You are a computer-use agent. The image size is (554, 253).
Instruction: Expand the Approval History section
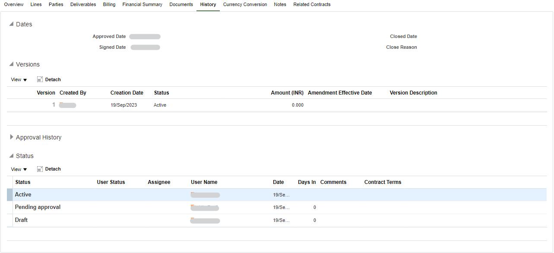pos(12,137)
